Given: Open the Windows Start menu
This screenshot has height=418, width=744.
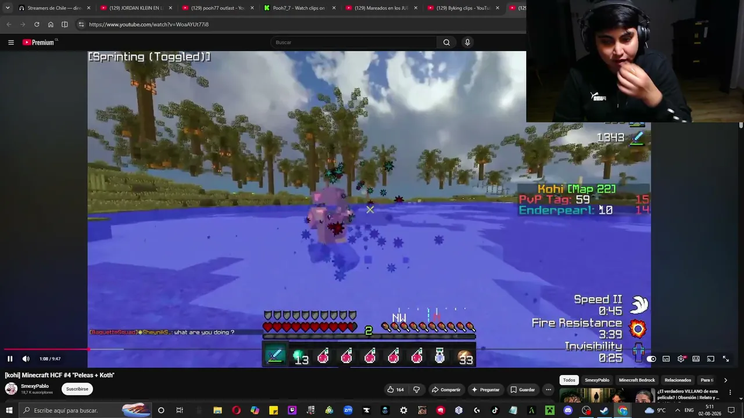Looking at the screenshot, I should [x=9, y=410].
